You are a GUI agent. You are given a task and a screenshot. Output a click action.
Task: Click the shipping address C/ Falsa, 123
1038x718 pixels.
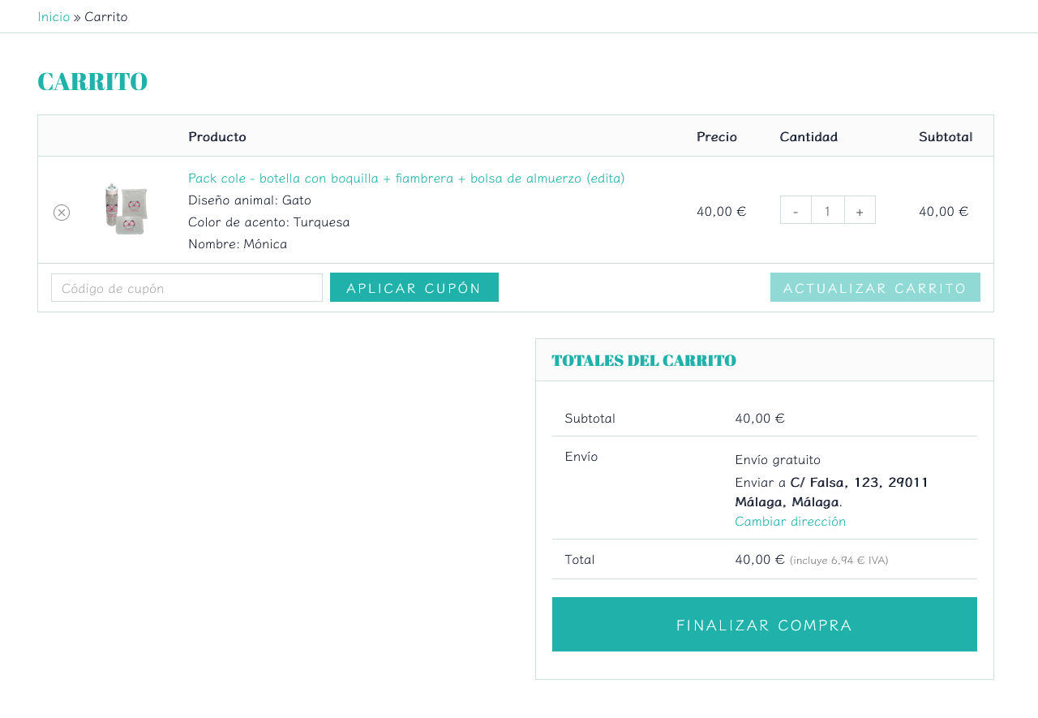(859, 482)
